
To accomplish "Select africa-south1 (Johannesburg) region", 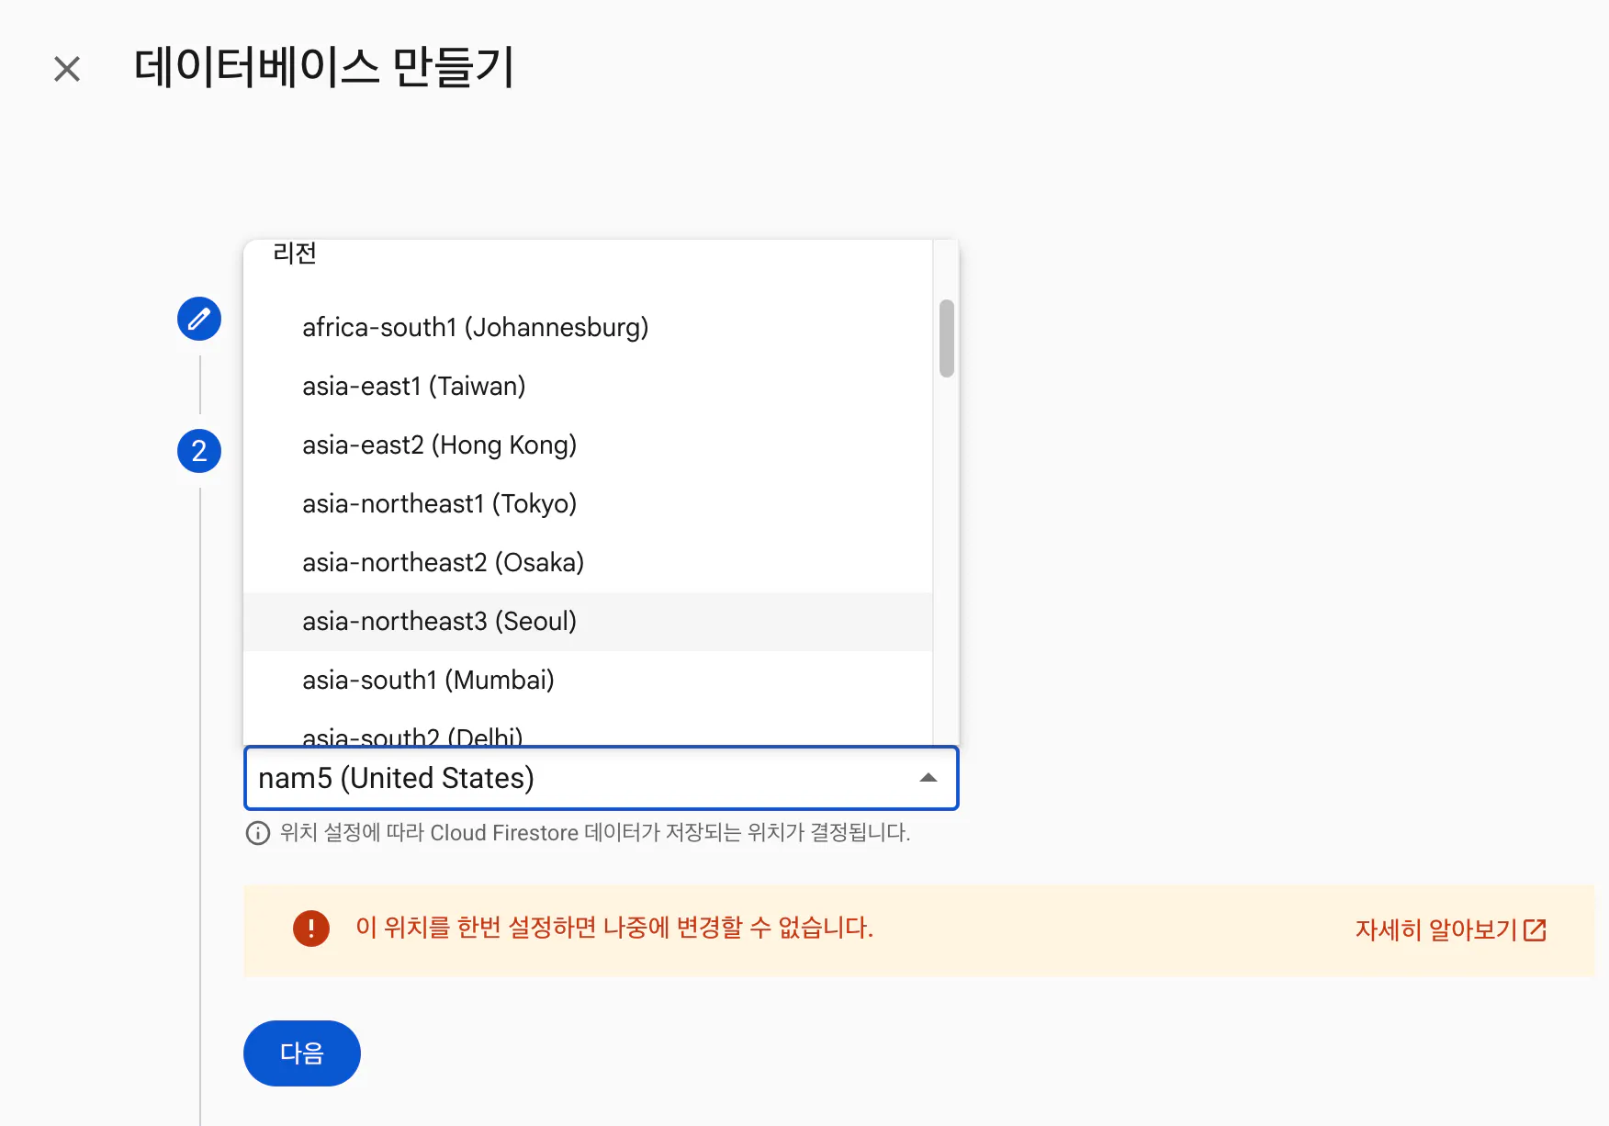I will tap(475, 328).
